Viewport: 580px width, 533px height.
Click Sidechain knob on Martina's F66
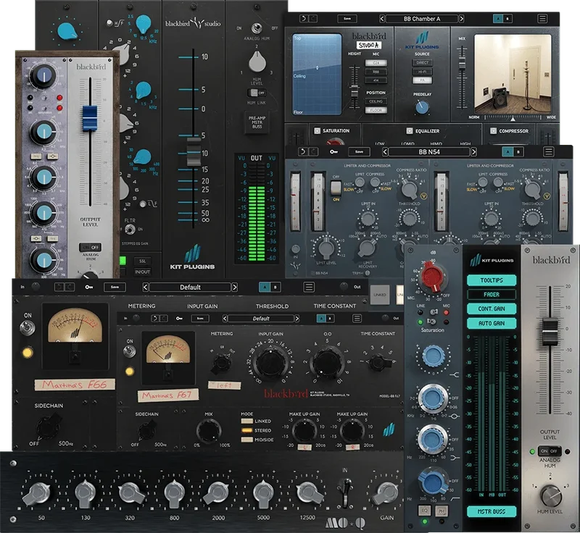(47, 427)
